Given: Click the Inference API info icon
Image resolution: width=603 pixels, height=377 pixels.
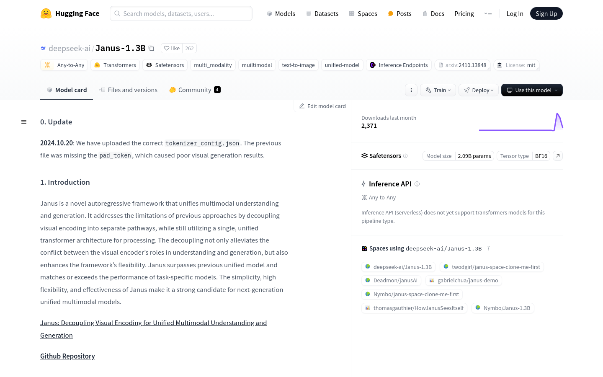Looking at the screenshot, I should [417, 184].
